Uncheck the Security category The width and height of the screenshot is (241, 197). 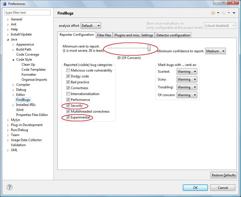[x=68, y=105]
